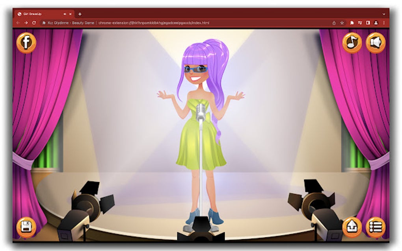Viewport: 402px width, 251px height.
Task: Click the browser Extensions puzzle icon
Action: (x=352, y=23)
